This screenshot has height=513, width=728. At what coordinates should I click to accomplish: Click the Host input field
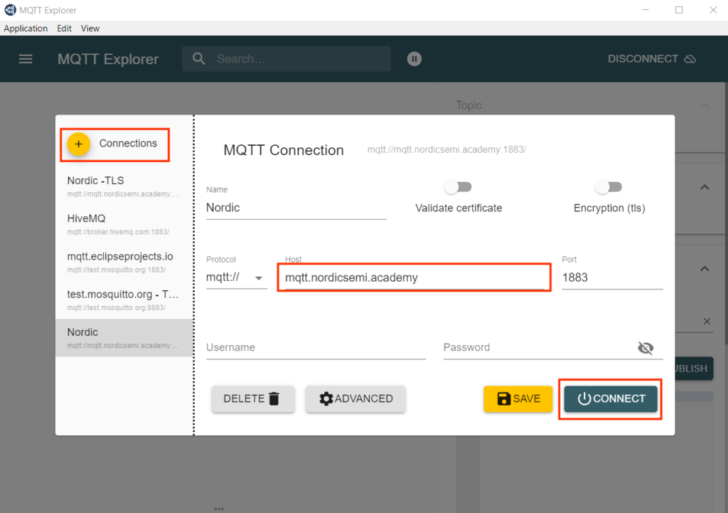click(412, 277)
